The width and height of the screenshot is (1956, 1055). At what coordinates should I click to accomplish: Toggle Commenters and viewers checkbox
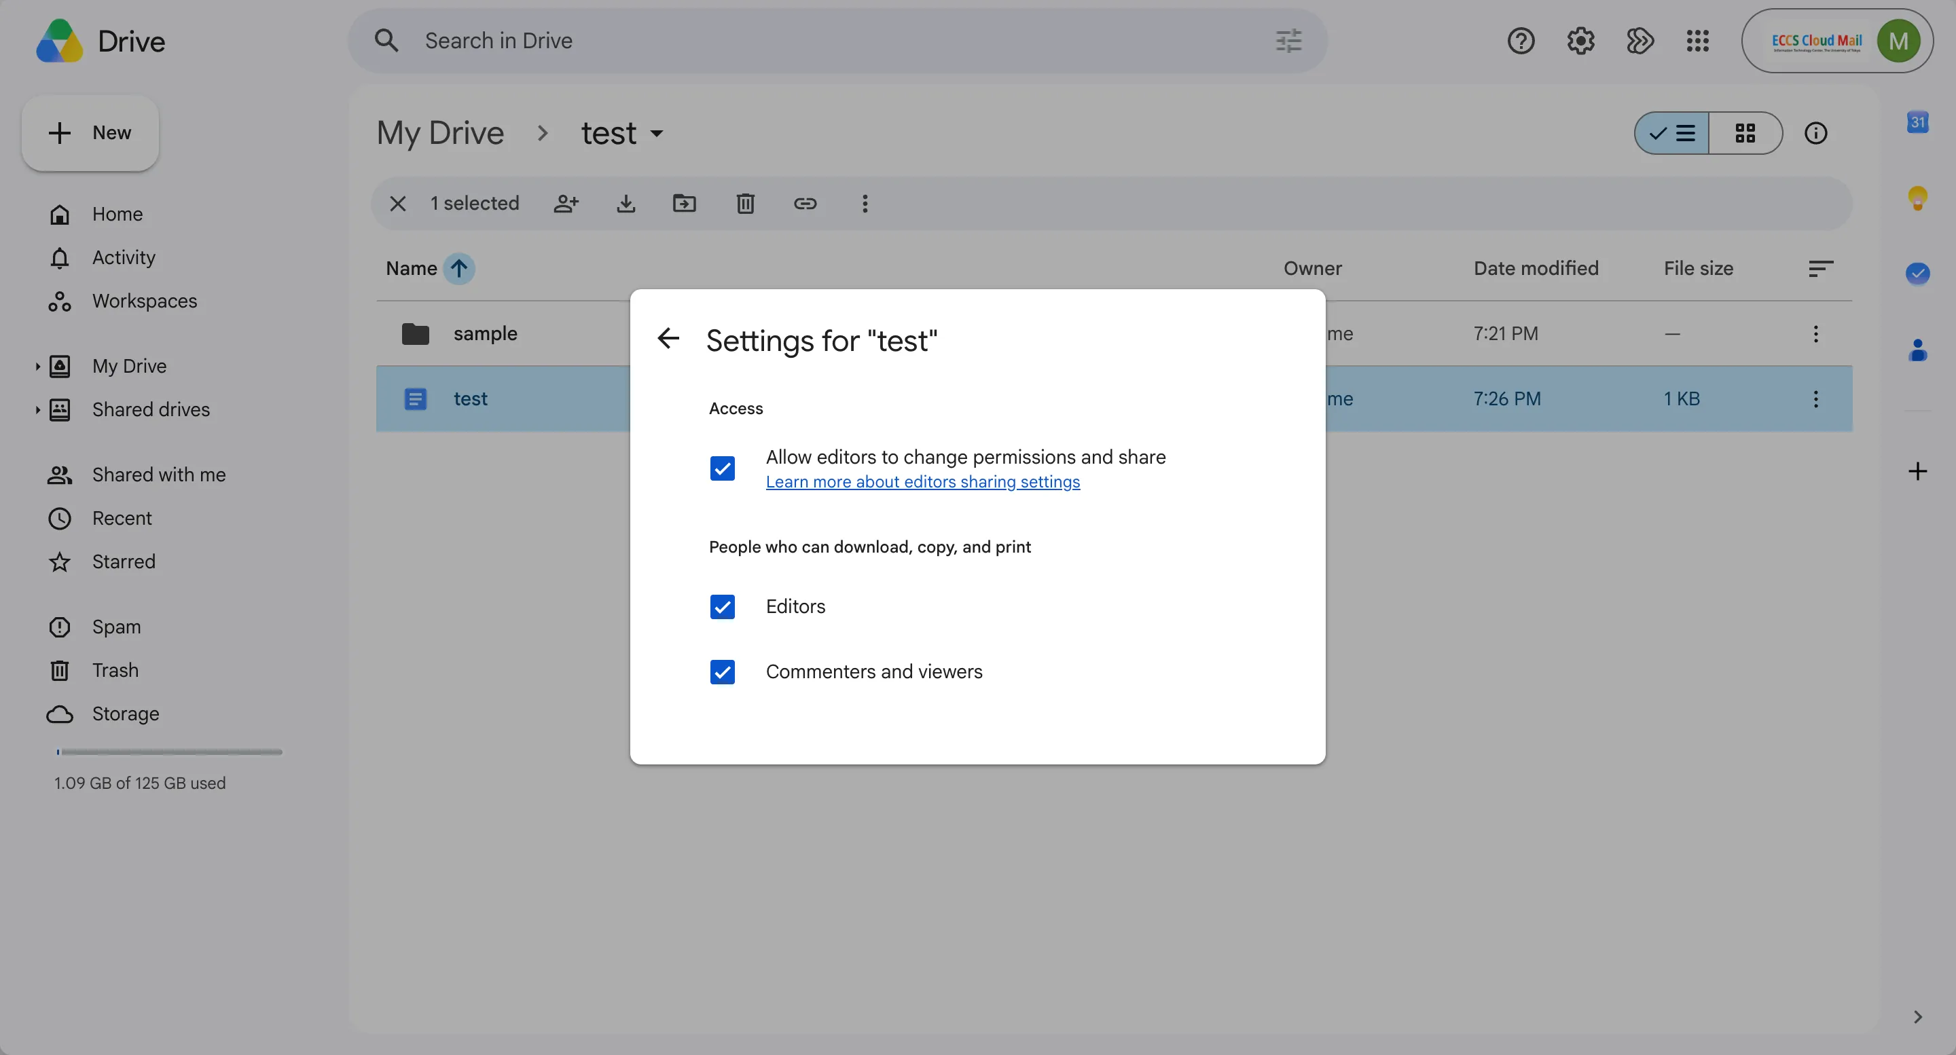point(722,671)
